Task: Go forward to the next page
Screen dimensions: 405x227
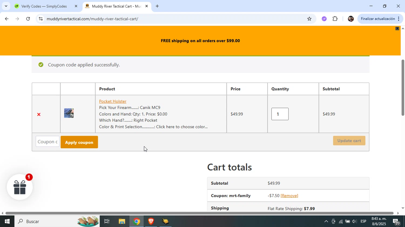Action: (17, 19)
